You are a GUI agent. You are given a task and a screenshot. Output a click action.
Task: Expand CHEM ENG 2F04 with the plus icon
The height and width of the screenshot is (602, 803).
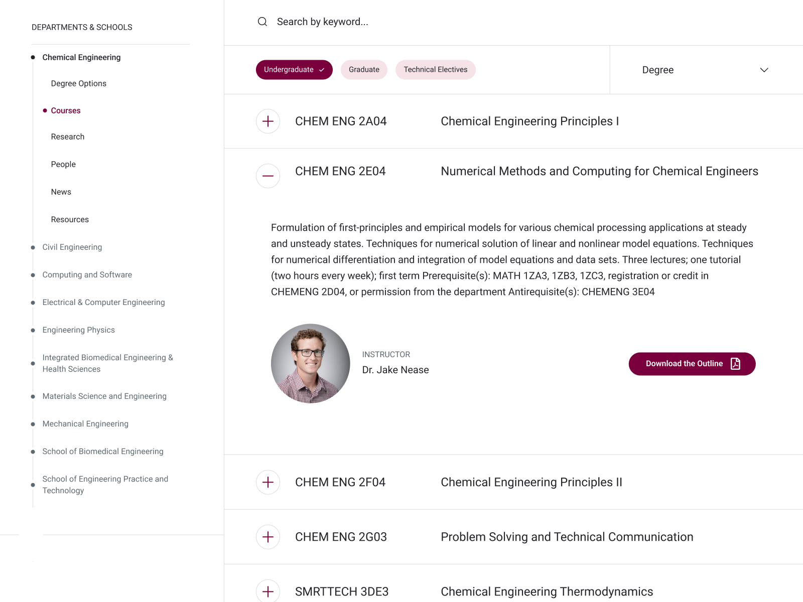pos(267,482)
